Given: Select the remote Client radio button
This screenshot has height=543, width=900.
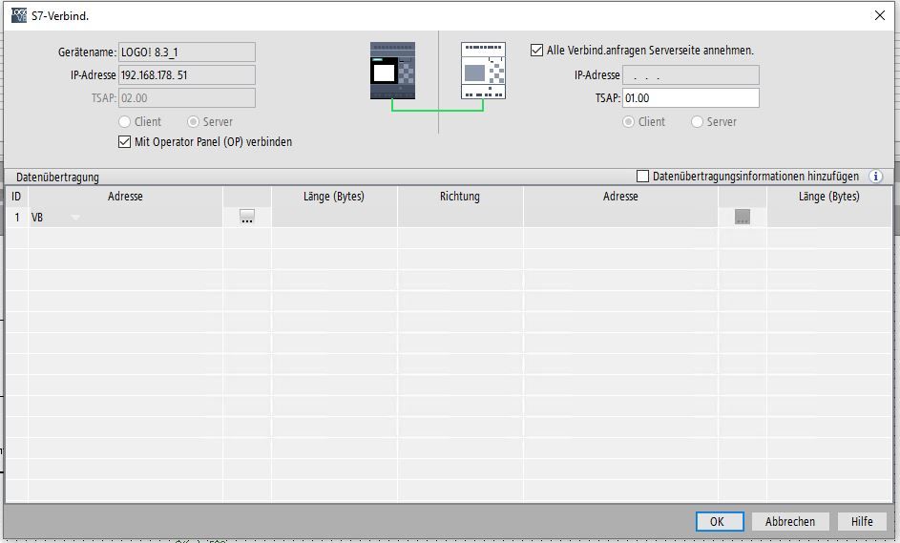Looking at the screenshot, I should coord(629,122).
